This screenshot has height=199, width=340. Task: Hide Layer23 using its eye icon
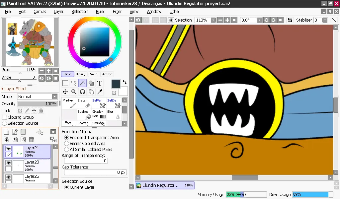[8, 163]
